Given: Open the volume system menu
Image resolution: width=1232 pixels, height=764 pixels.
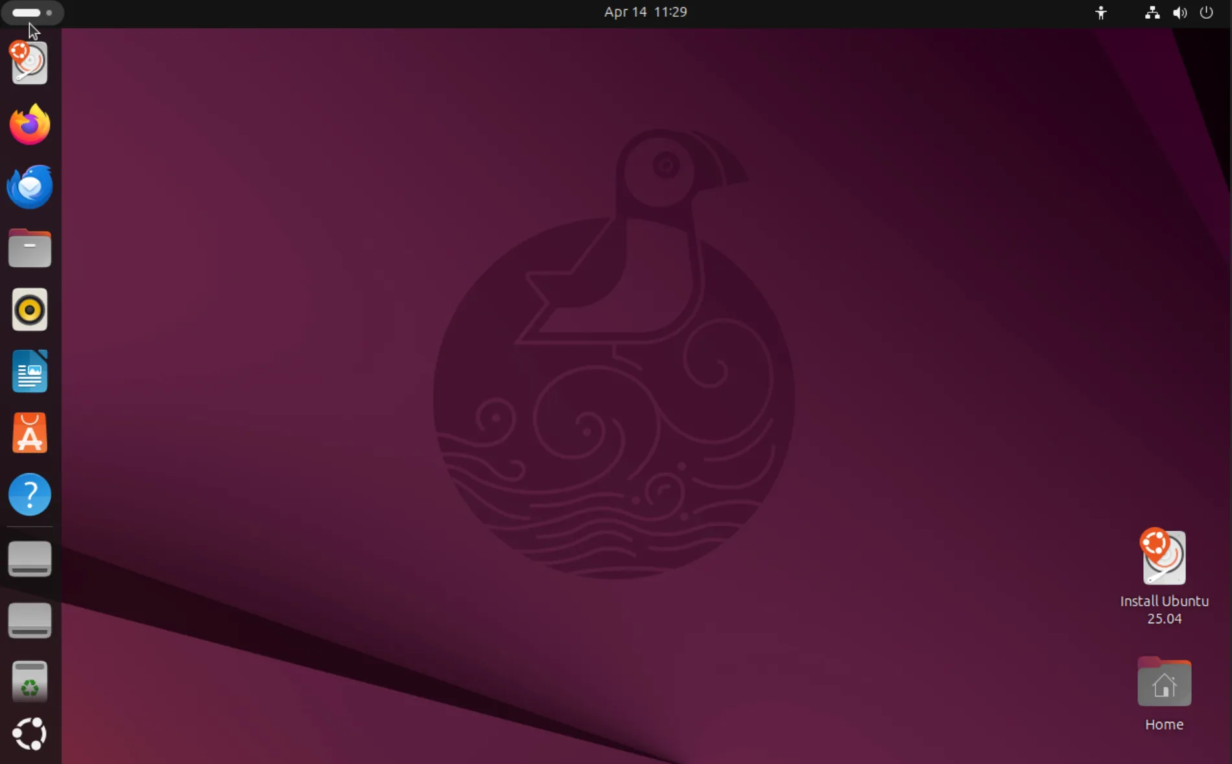Looking at the screenshot, I should click(1179, 12).
